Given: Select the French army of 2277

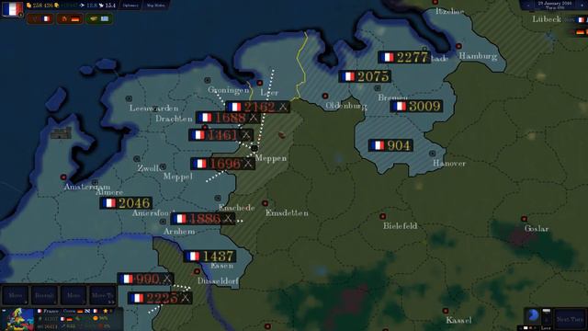Looking at the screenshot, I should pos(404,57).
